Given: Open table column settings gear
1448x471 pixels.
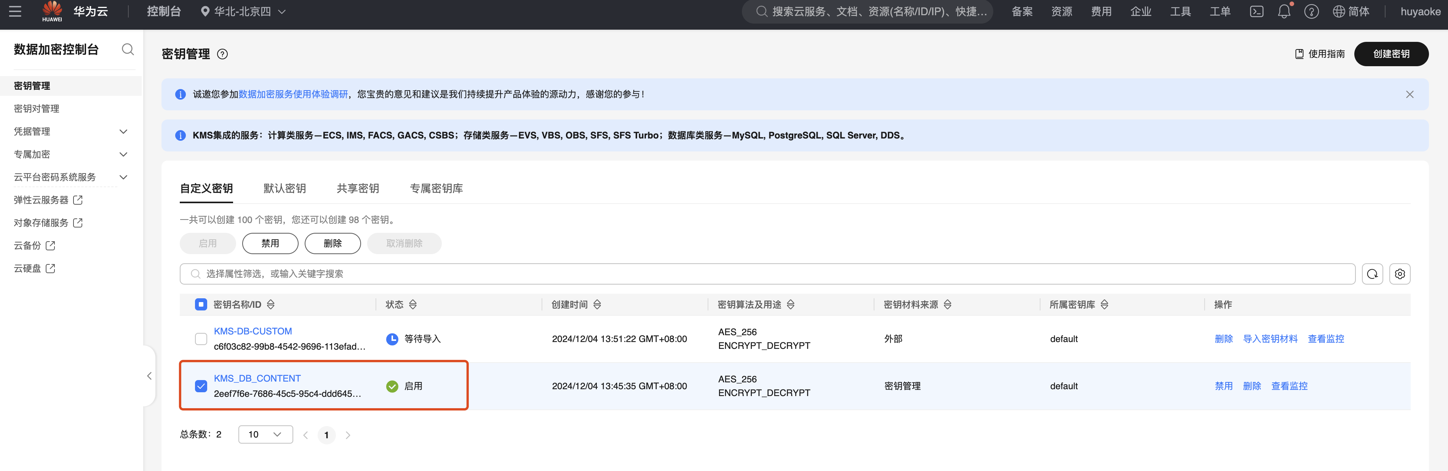Looking at the screenshot, I should point(1400,274).
